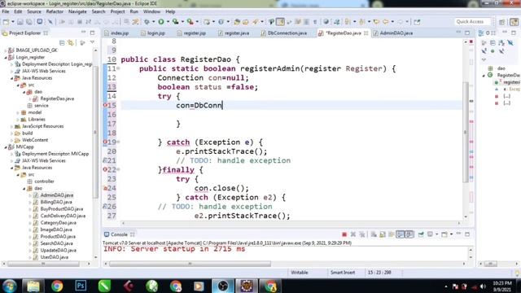Viewport: 521px width, 293px height.
Task: Select RegisterDao.java in Project Explorer
Action: (57, 98)
